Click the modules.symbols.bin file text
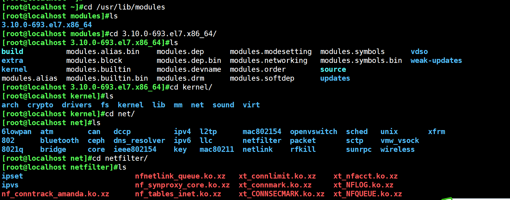The width and height of the screenshot is (510, 200). point(361,60)
